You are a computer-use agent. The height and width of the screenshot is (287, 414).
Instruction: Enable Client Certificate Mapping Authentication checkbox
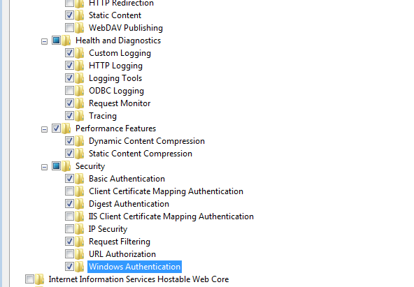pyautogui.click(x=69, y=191)
